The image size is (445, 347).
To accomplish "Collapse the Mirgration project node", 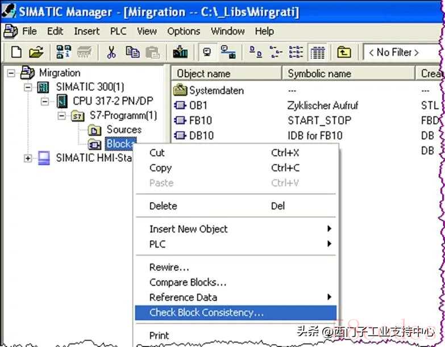I will [11, 73].
